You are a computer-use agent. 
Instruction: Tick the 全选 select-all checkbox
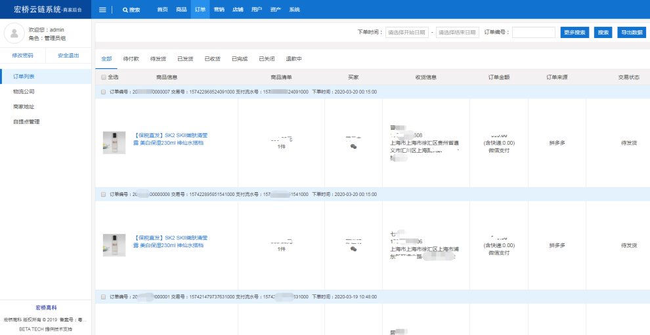[x=104, y=77]
